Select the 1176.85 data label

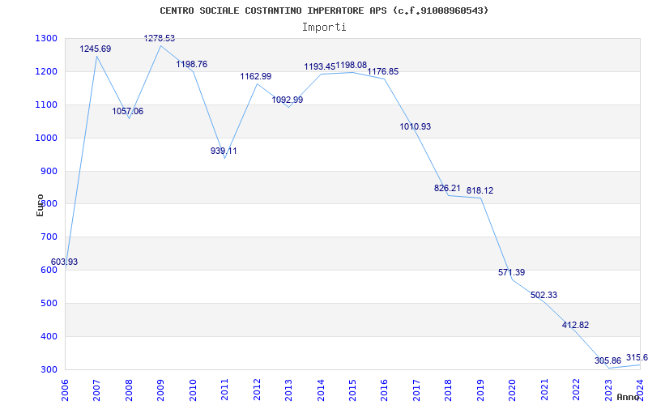[383, 72]
